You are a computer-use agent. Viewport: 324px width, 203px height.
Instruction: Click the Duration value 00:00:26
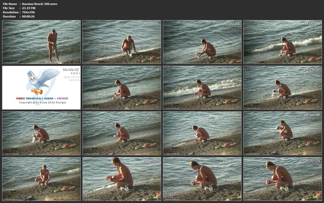coord(28,16)
